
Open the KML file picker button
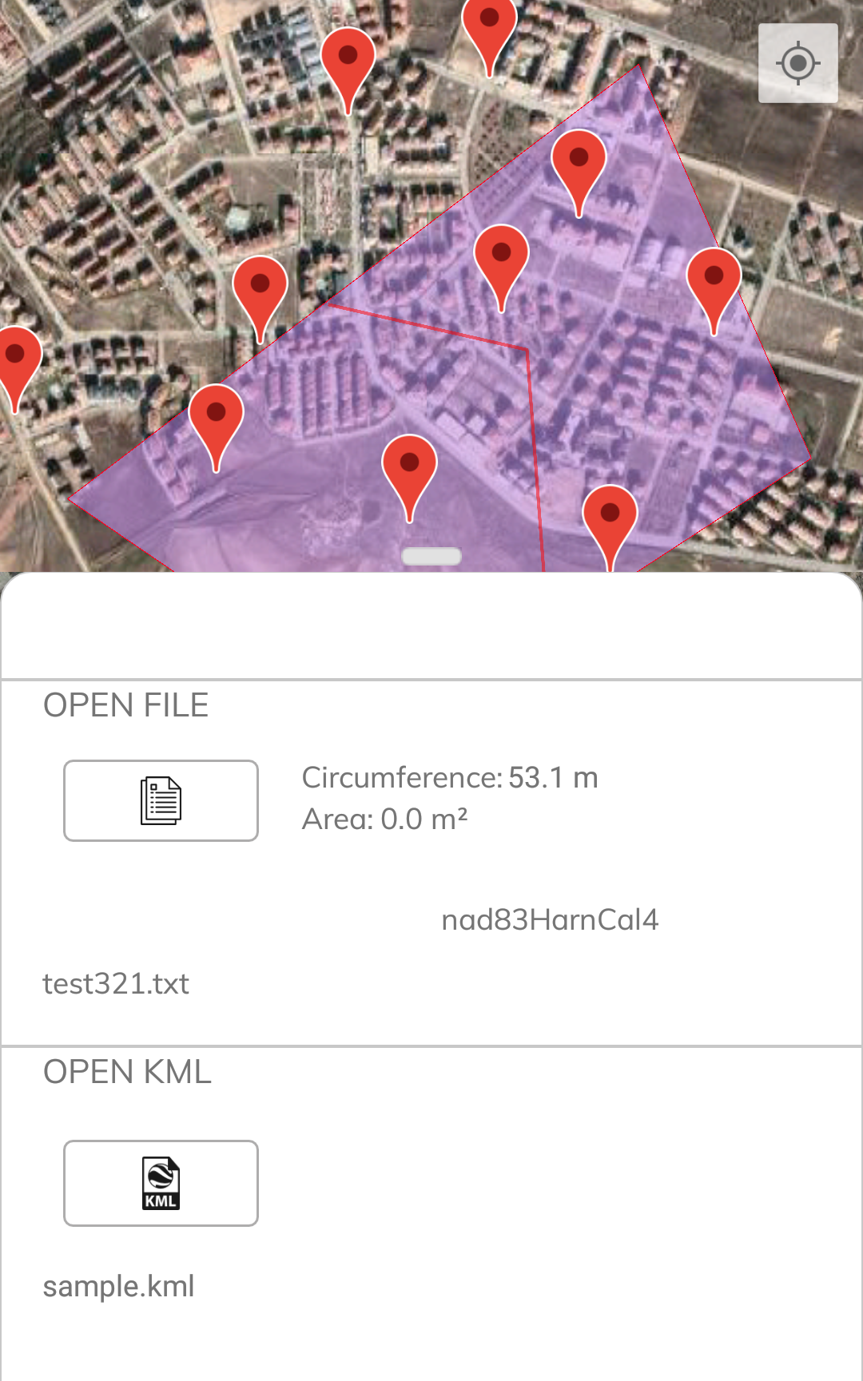coord(161,1183)
